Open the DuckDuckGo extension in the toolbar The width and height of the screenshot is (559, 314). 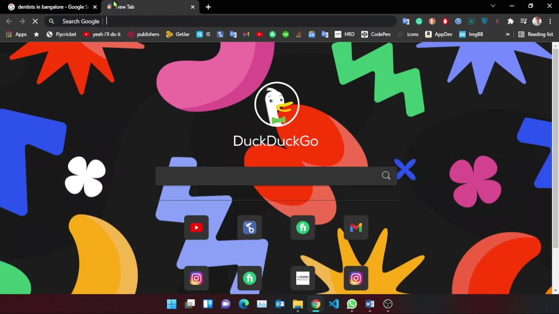click(432, 21)
